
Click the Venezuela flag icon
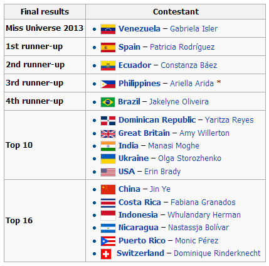tap(108, 29)
